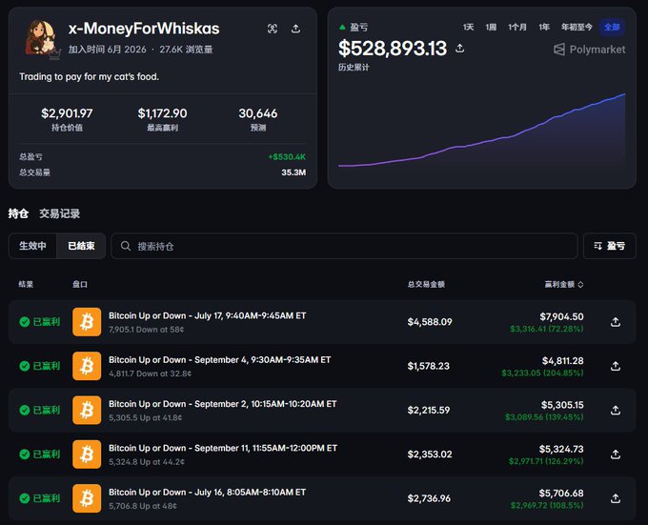Click the Bitcoin icon for September 4 row

[87, 366]
